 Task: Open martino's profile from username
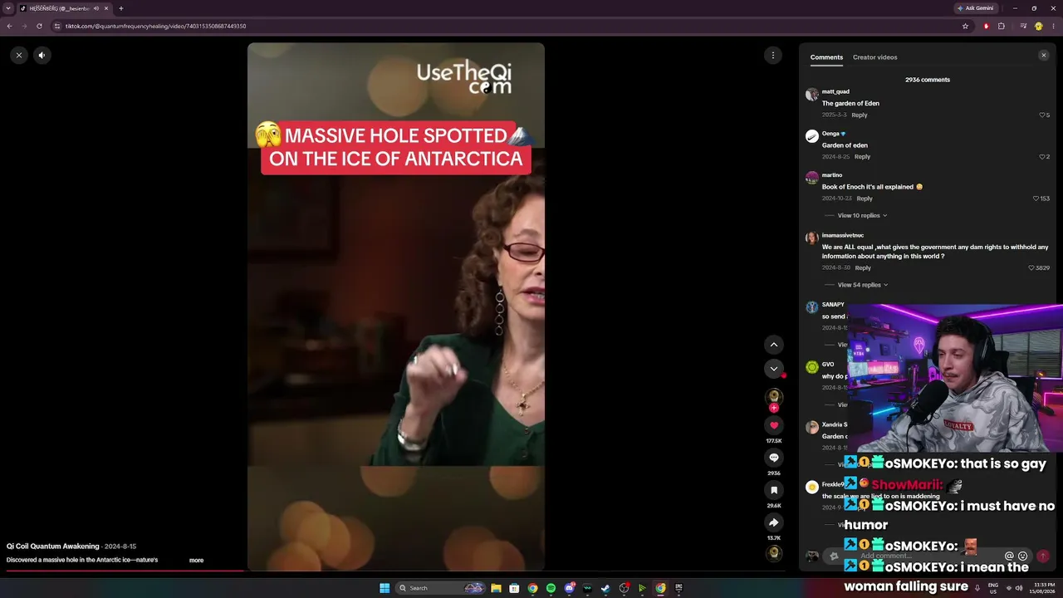pos(832,175)
